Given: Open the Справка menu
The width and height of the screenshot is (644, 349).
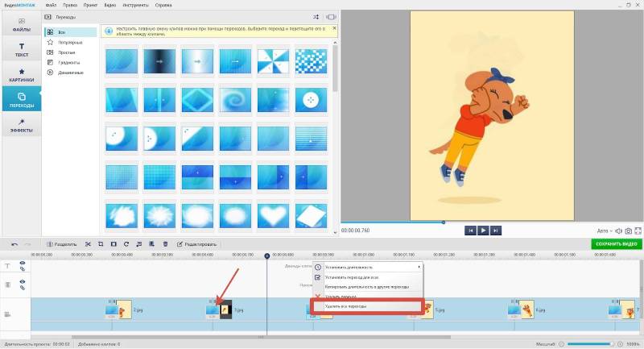Looking at the screenshot, I should [163, 6].
